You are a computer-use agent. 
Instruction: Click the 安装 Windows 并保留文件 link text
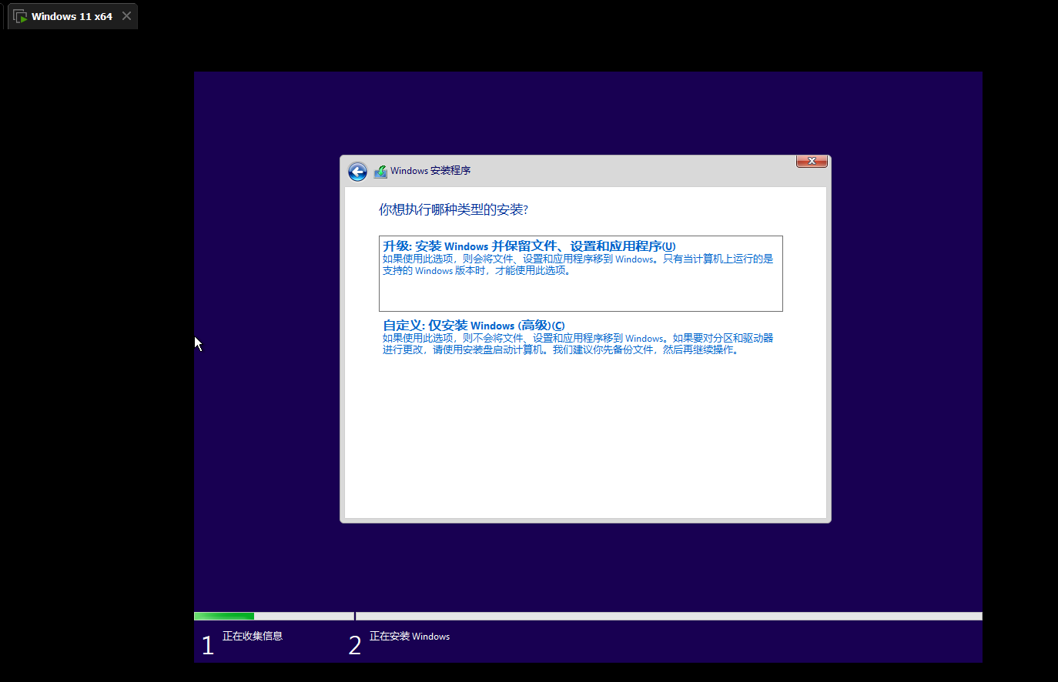(x=528, y=245)
